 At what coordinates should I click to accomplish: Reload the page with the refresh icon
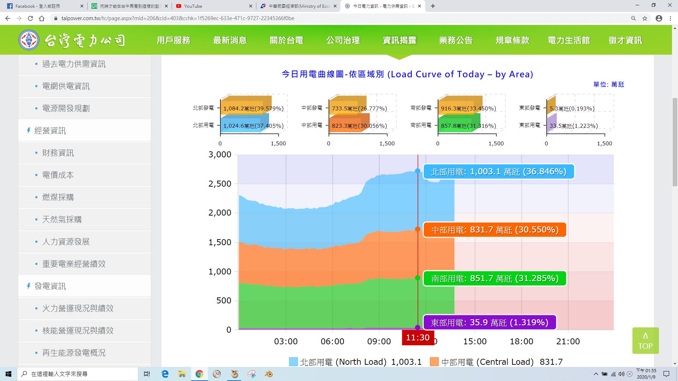(30, 18)
